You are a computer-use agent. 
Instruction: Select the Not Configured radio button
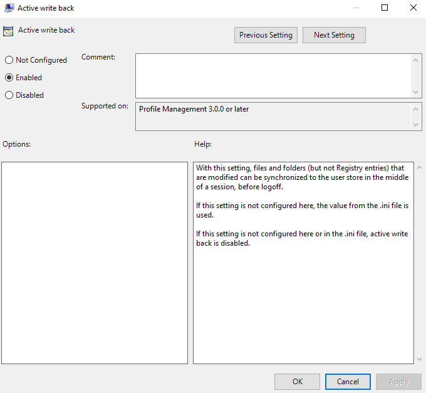tap(9, 60)
